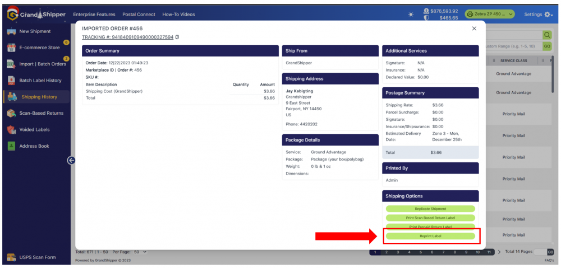The height and width of the screenshot is (268, 561).
Task: Click the E-commerce Store badge 6
Action: pos(66,42)
